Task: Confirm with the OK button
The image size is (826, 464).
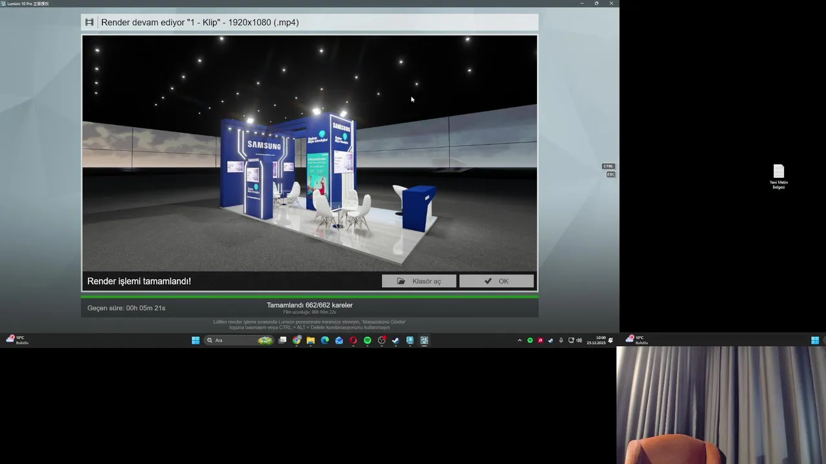Action: click(x=496, y=281)
